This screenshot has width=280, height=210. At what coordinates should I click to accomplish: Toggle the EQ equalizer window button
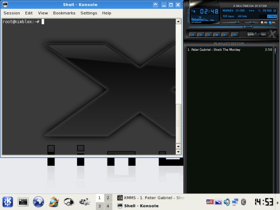tap(263, 22)
